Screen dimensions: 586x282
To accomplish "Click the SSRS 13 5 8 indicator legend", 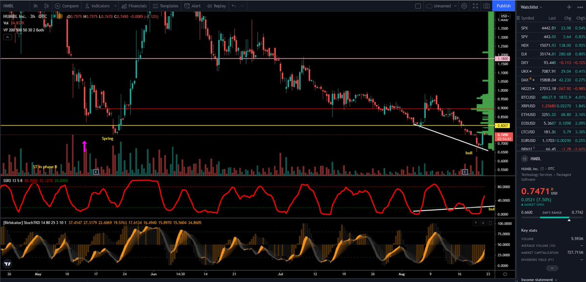I will pos(13,180).
